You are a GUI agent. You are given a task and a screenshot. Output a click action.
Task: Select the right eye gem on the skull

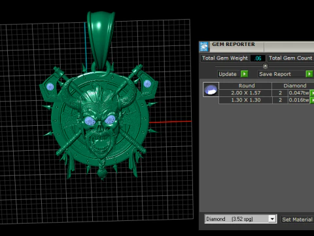[x=110, y=119]
